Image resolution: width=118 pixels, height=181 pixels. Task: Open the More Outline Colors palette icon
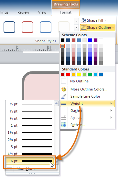[x=64, y=89]
